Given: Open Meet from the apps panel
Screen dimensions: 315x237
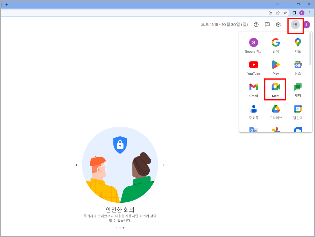Looking at the screenshot, I should click(x=276, y=90).
